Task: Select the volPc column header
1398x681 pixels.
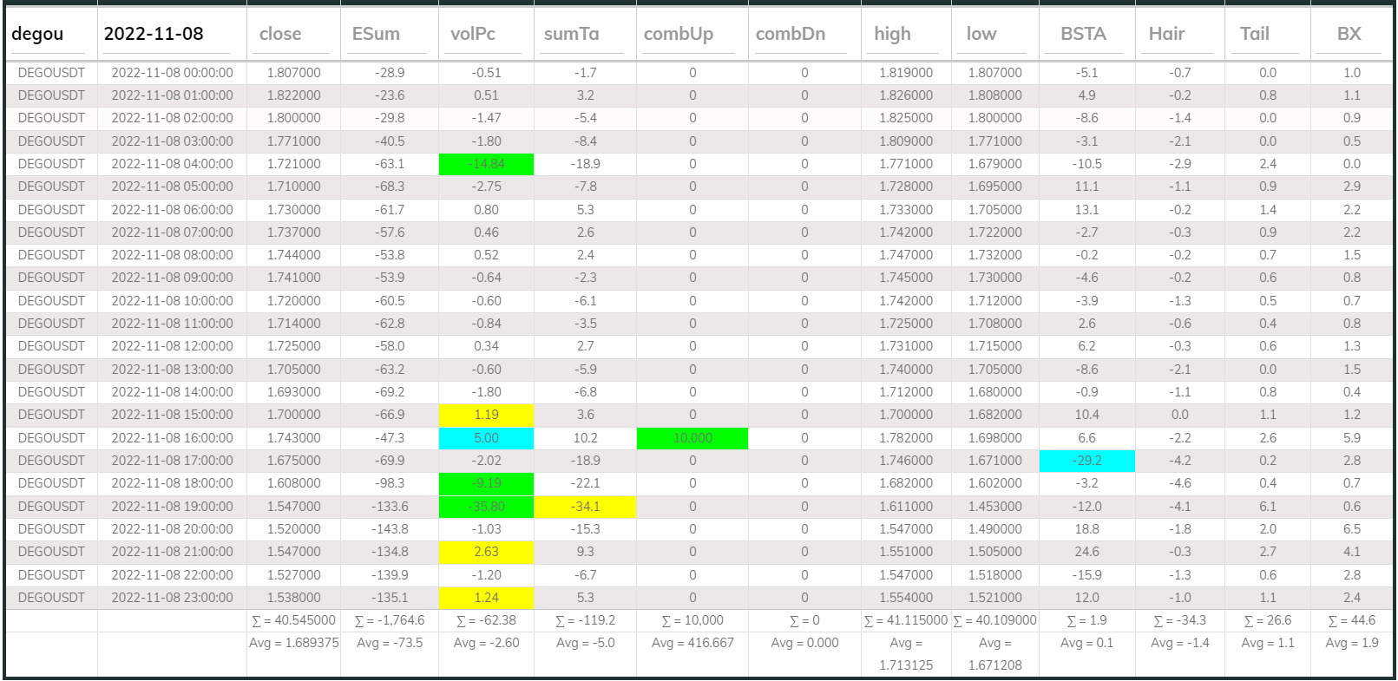Action: coord(473,34)
